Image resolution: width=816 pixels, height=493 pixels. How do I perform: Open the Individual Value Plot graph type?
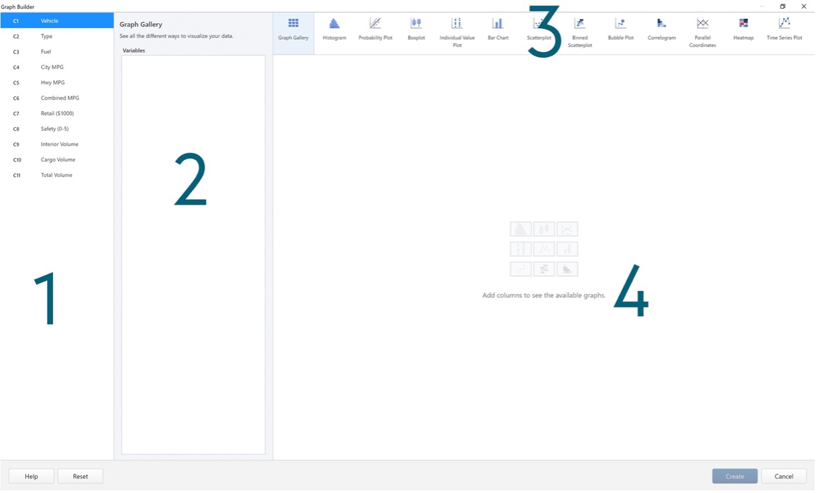point(456,29)
